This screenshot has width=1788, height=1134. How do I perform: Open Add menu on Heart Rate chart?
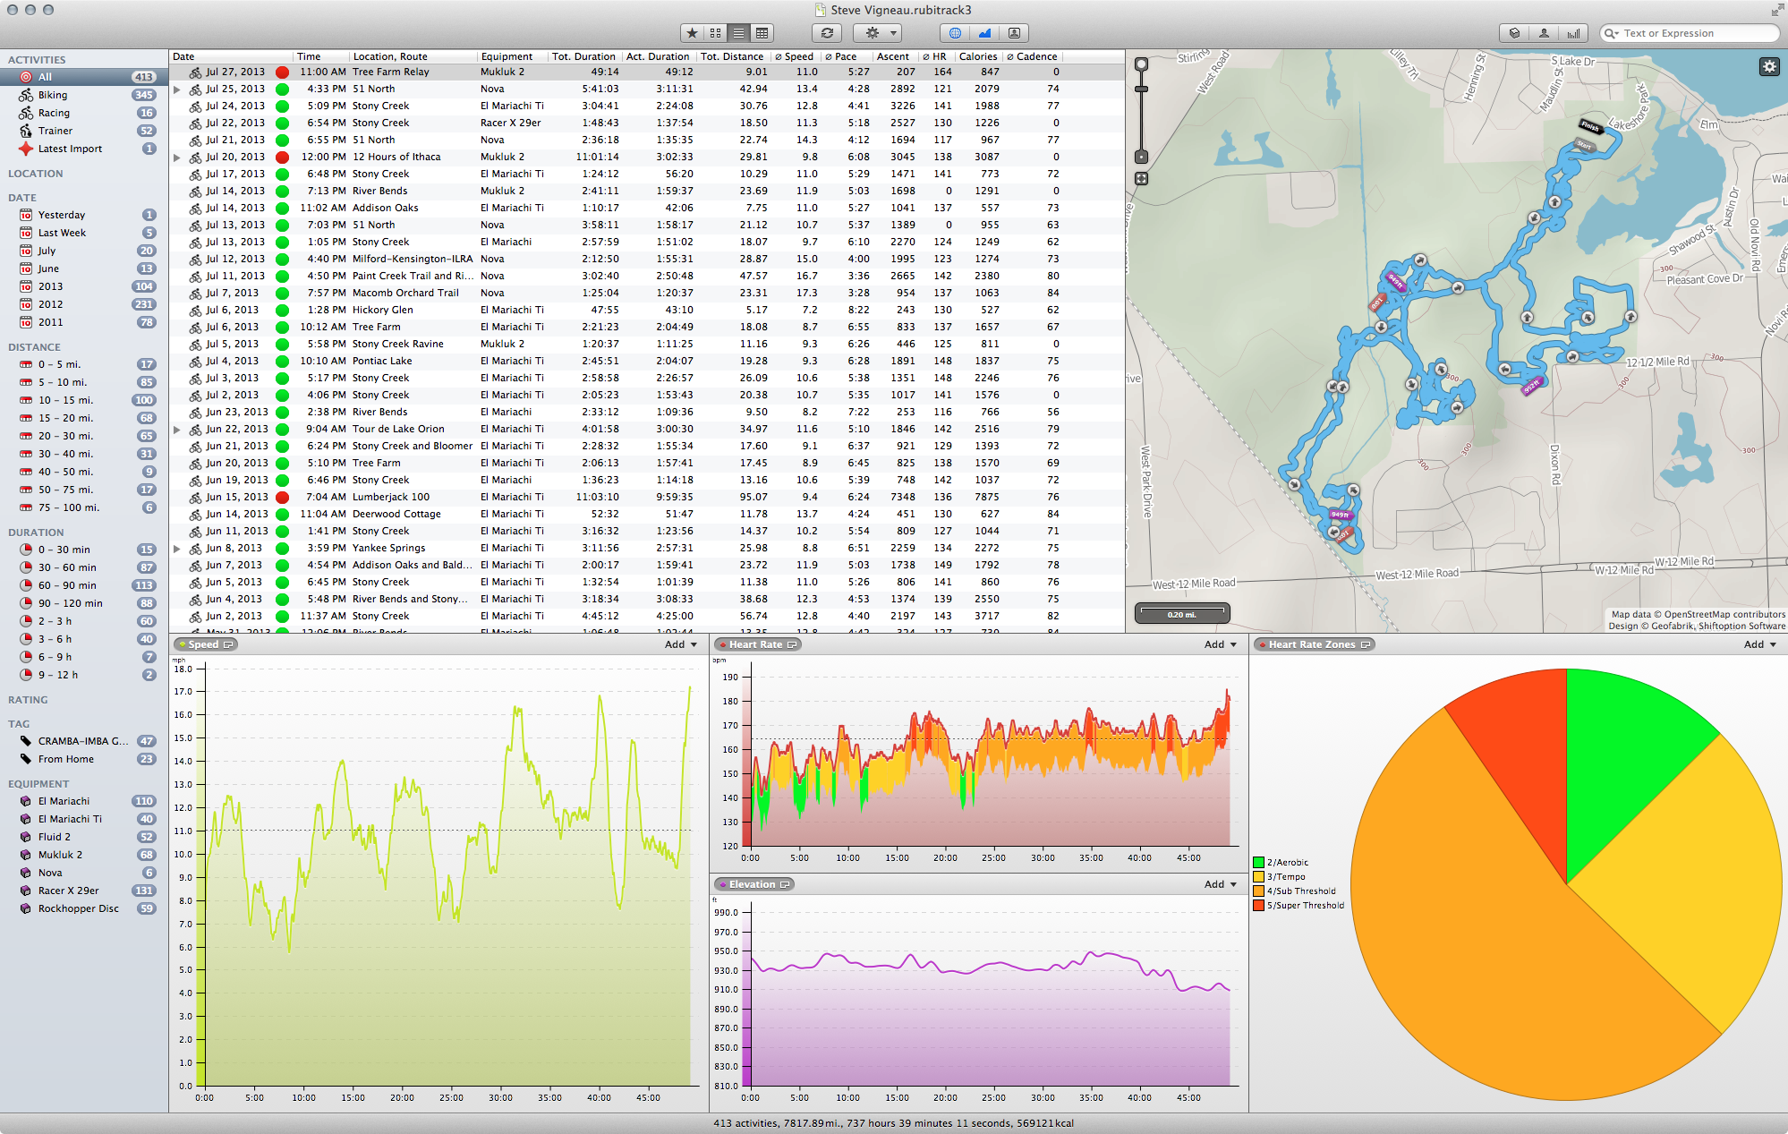1220,644
